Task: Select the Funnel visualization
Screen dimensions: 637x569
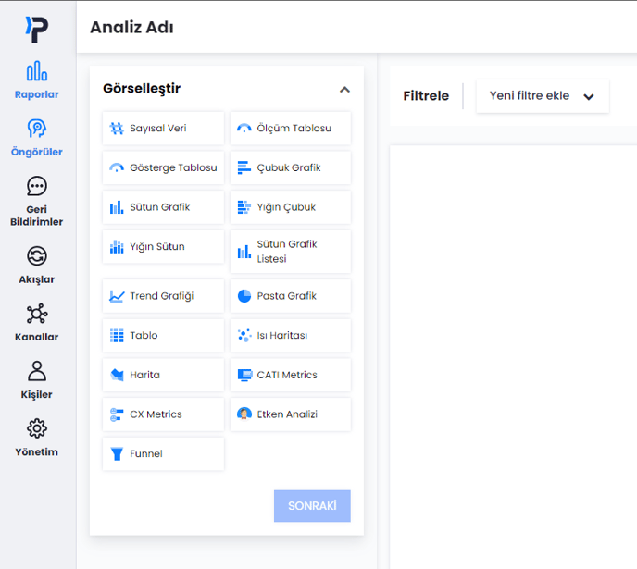Action: [x=163, y=454]
